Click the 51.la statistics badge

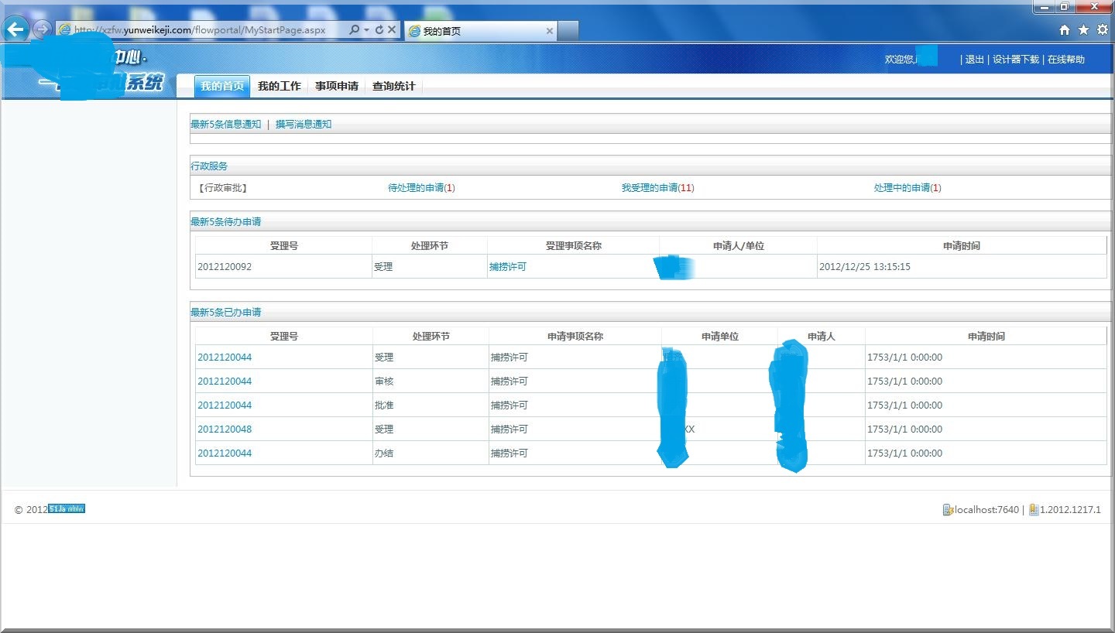coord(67,508)
